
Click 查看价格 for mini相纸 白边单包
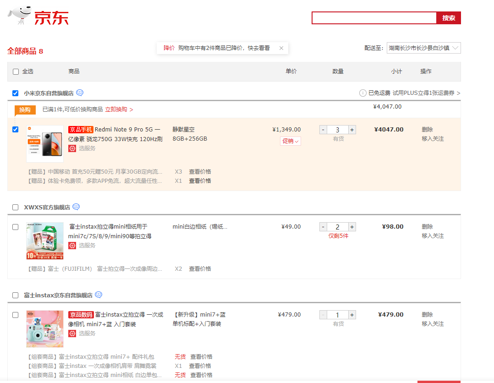[201, 375]
